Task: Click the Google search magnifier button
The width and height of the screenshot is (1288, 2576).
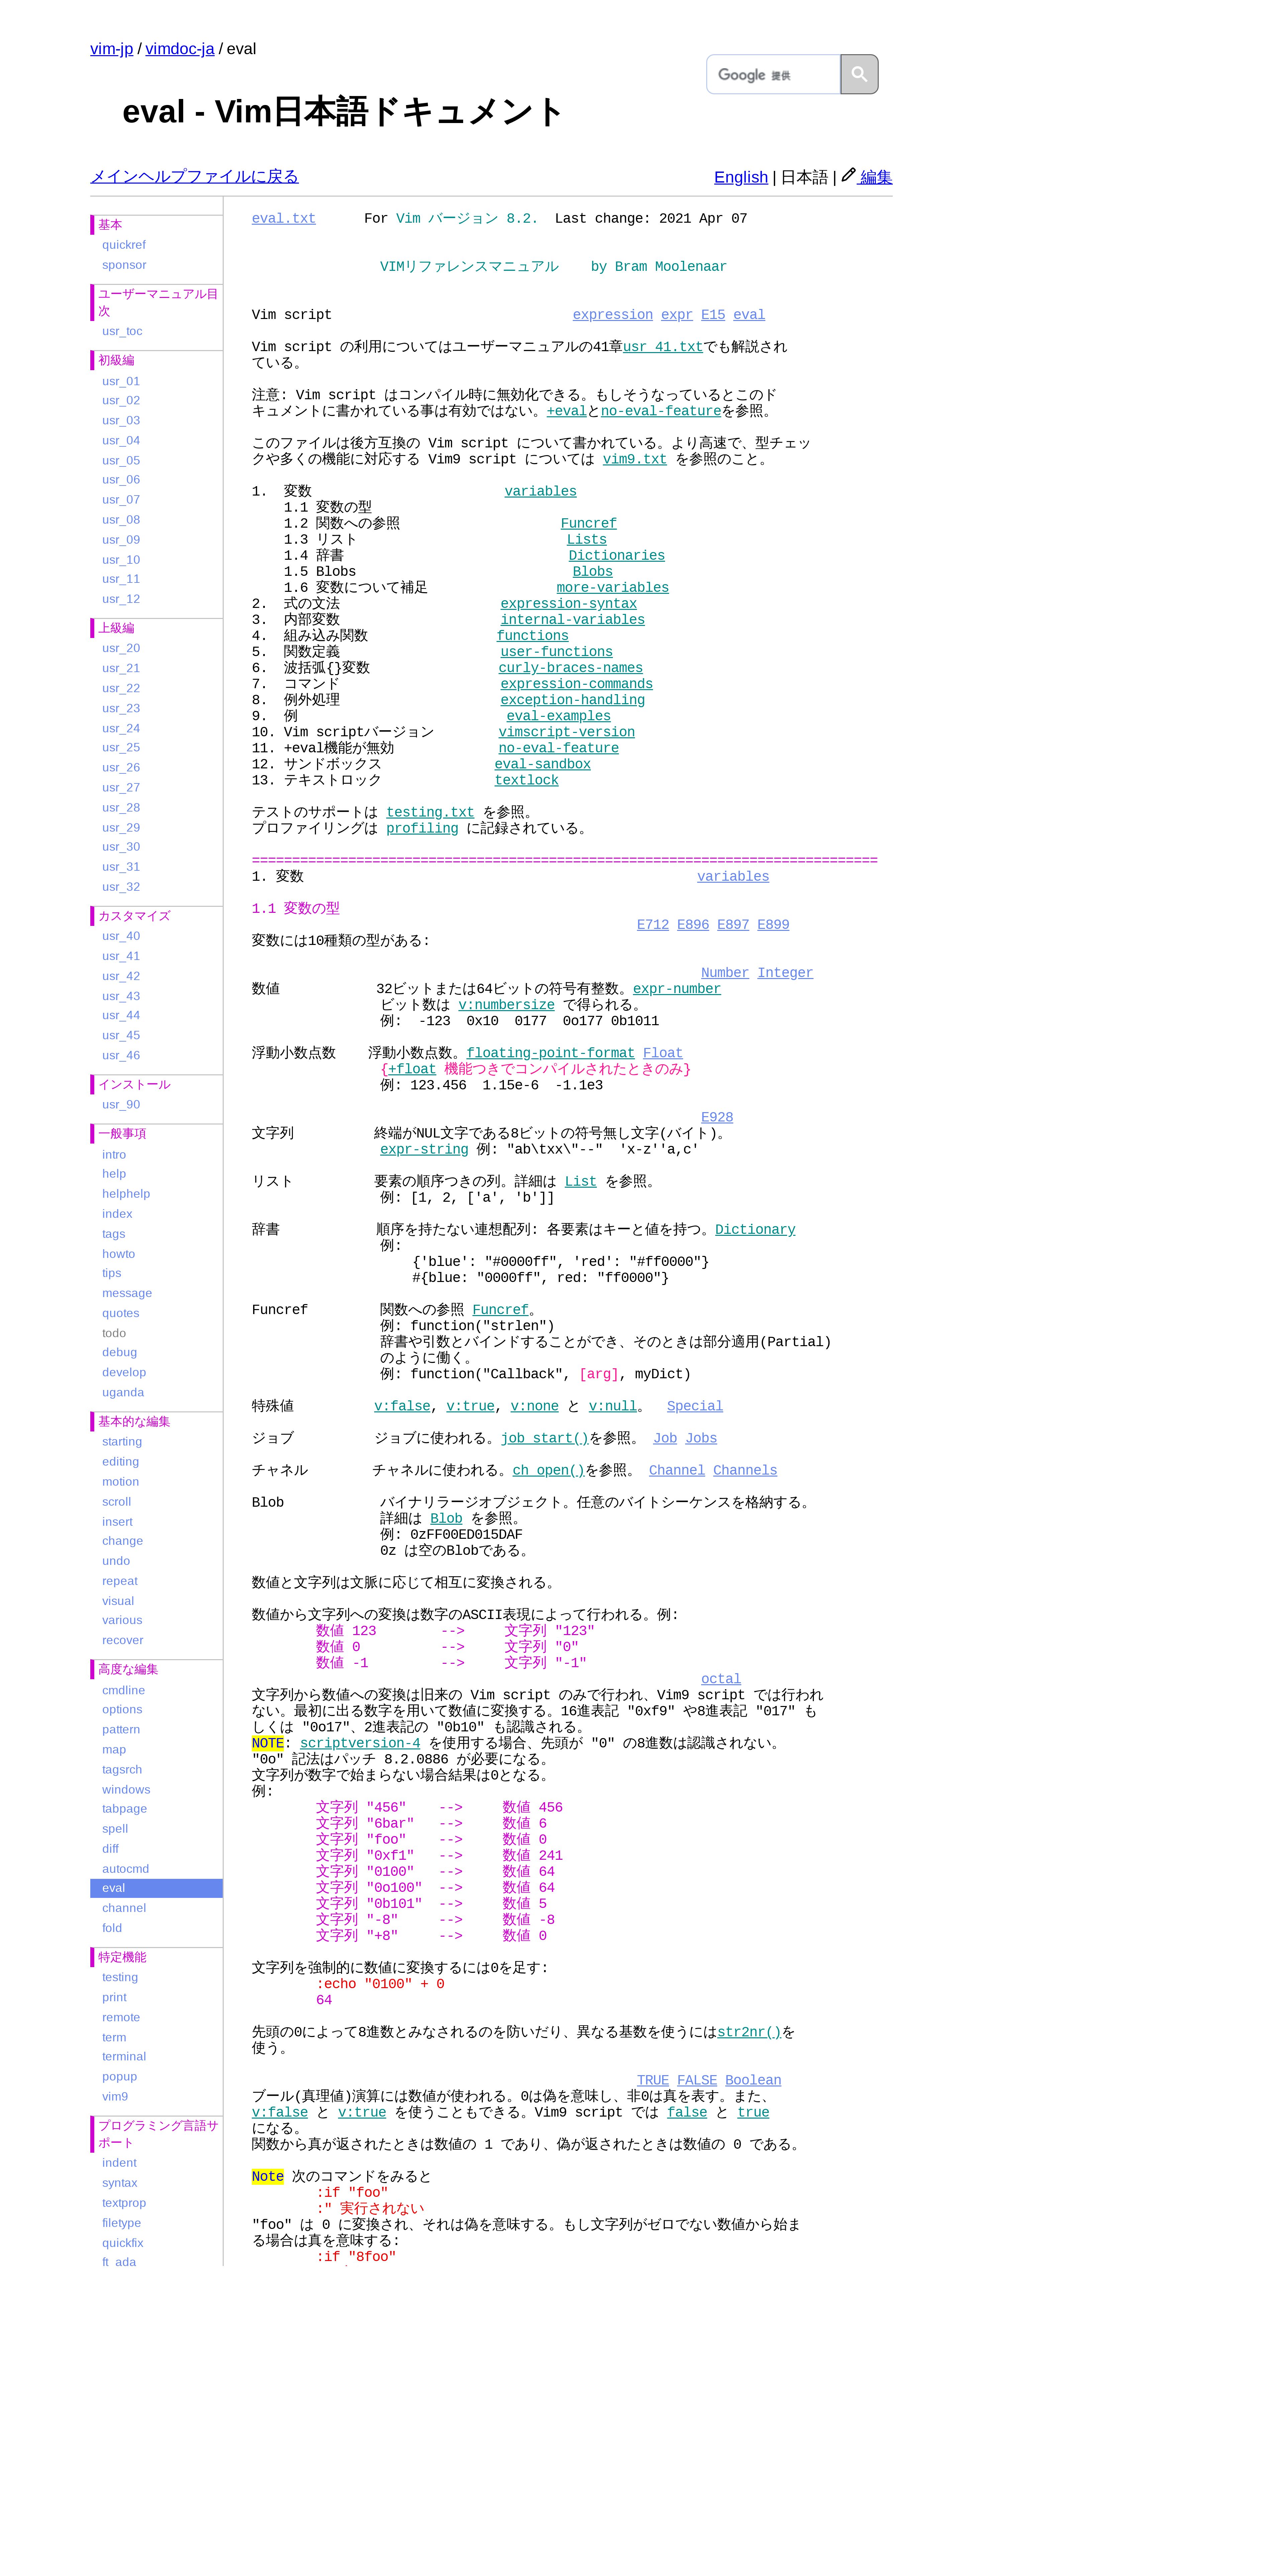Action: pyautogui.click(x=859, y=74)
